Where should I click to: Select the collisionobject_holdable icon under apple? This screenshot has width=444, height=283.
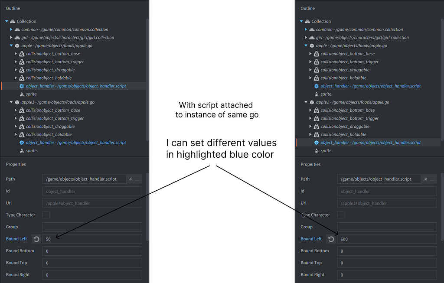(22, 78)
